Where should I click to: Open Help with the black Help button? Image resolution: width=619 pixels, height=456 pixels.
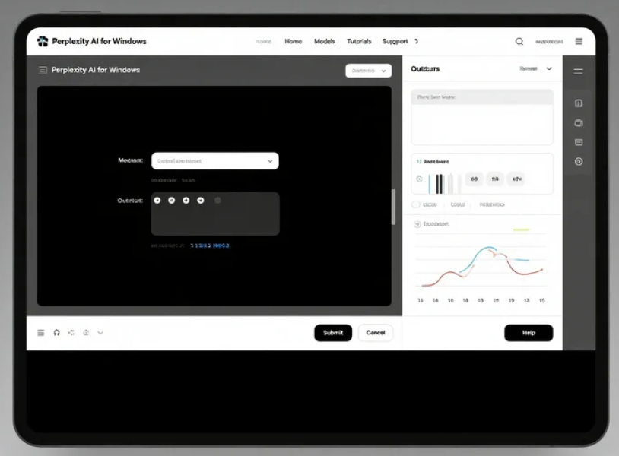coord(529,333)
